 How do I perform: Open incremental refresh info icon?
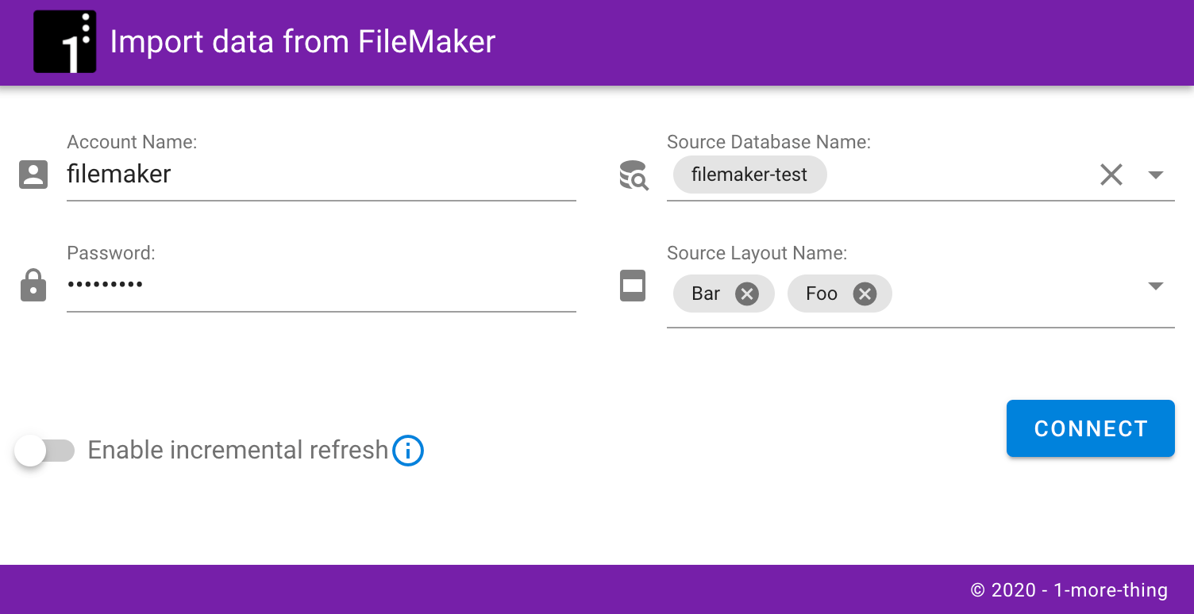tap(408, 451)
